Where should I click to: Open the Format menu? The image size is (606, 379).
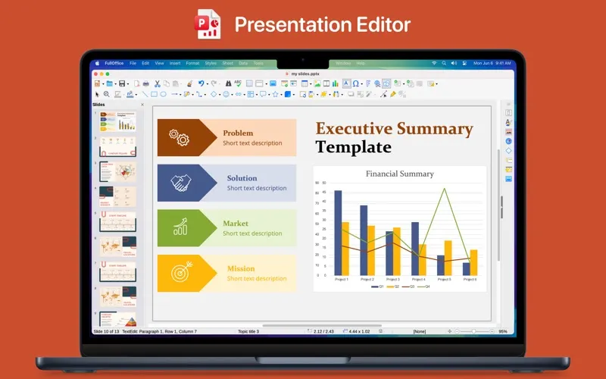[x=192, y=63]
